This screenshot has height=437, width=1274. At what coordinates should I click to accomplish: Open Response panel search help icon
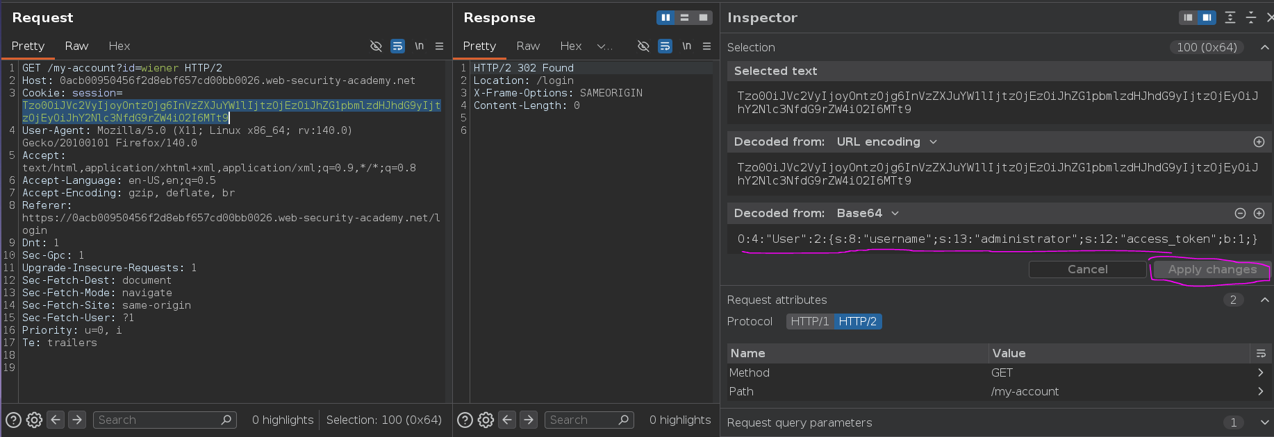(x=465, y=420)
